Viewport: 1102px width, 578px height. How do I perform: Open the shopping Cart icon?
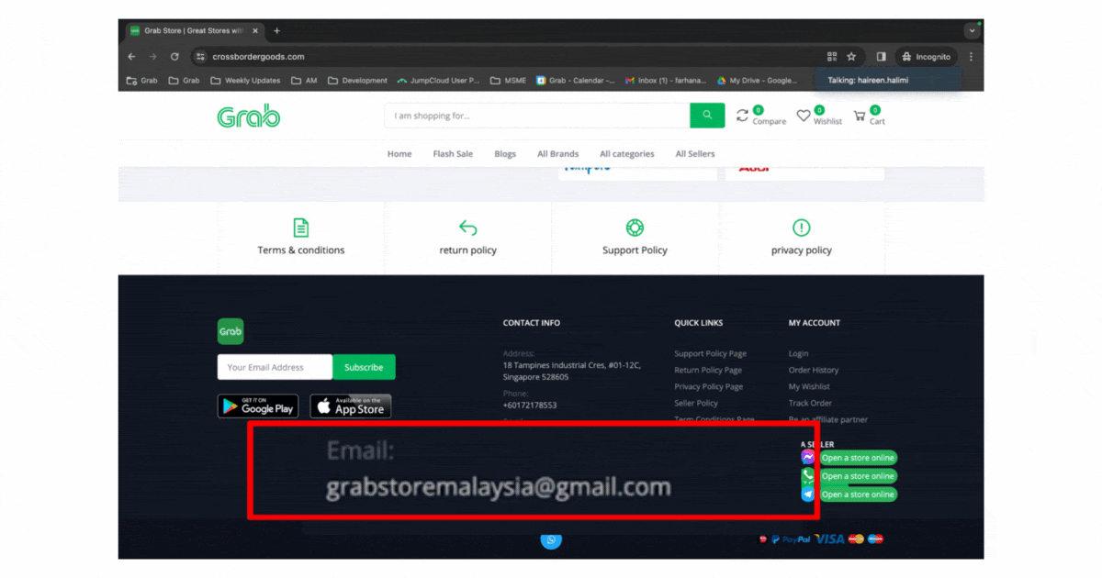[860, 115]
